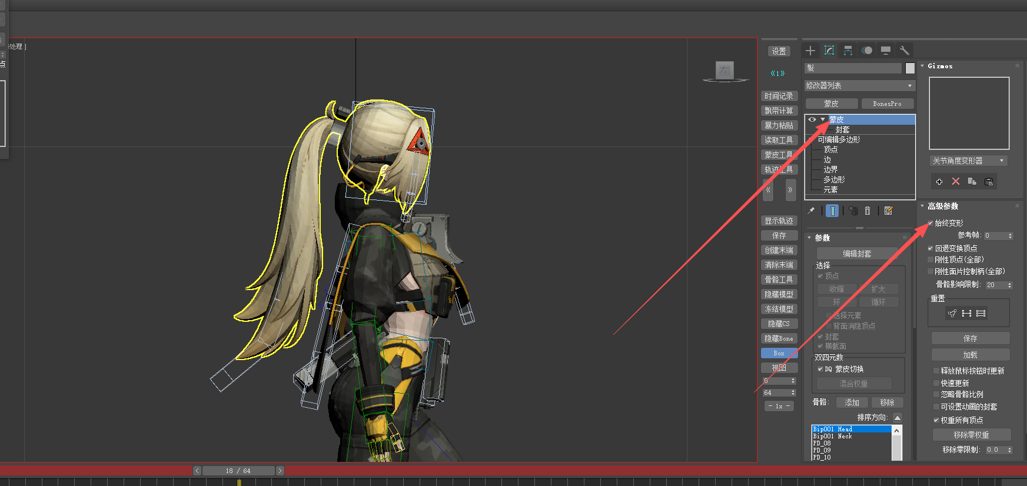Click the Pin Stack icon
This screenshot has width=1027, height=486.
pyautogui.click(x=812, y=211)
